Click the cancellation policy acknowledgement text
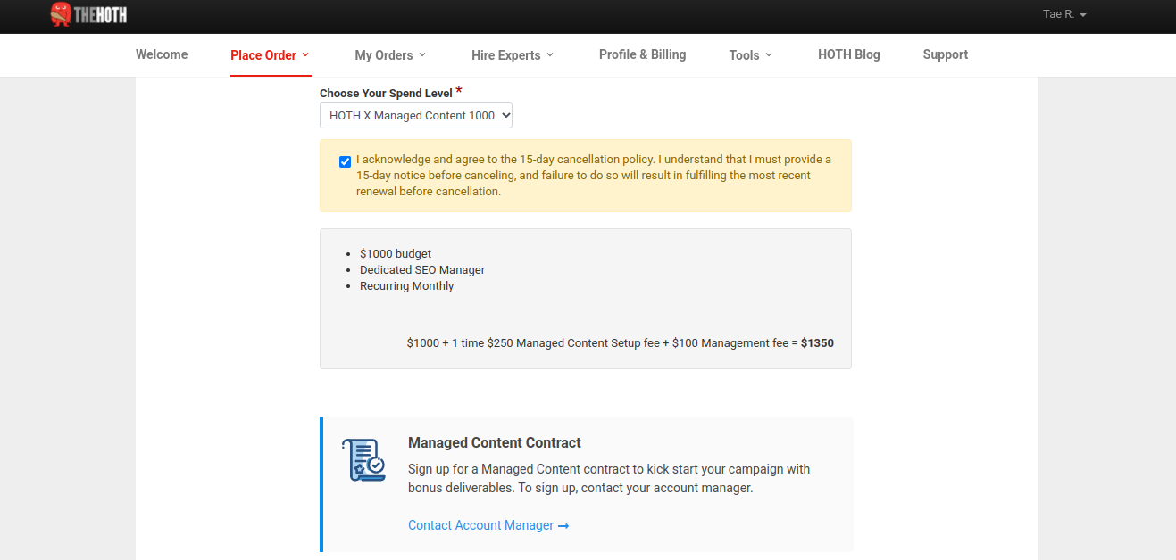1176x560 pixels. (594, 176)
